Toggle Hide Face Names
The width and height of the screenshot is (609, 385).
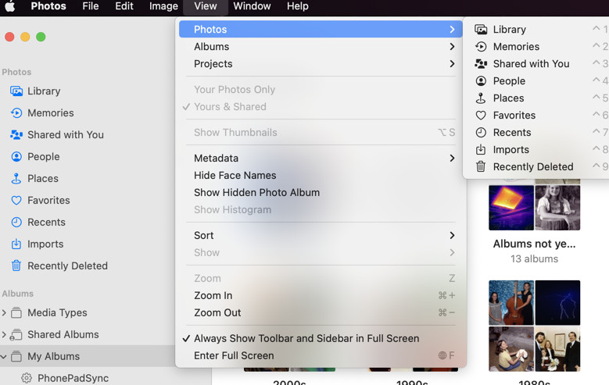pos(321,176)
